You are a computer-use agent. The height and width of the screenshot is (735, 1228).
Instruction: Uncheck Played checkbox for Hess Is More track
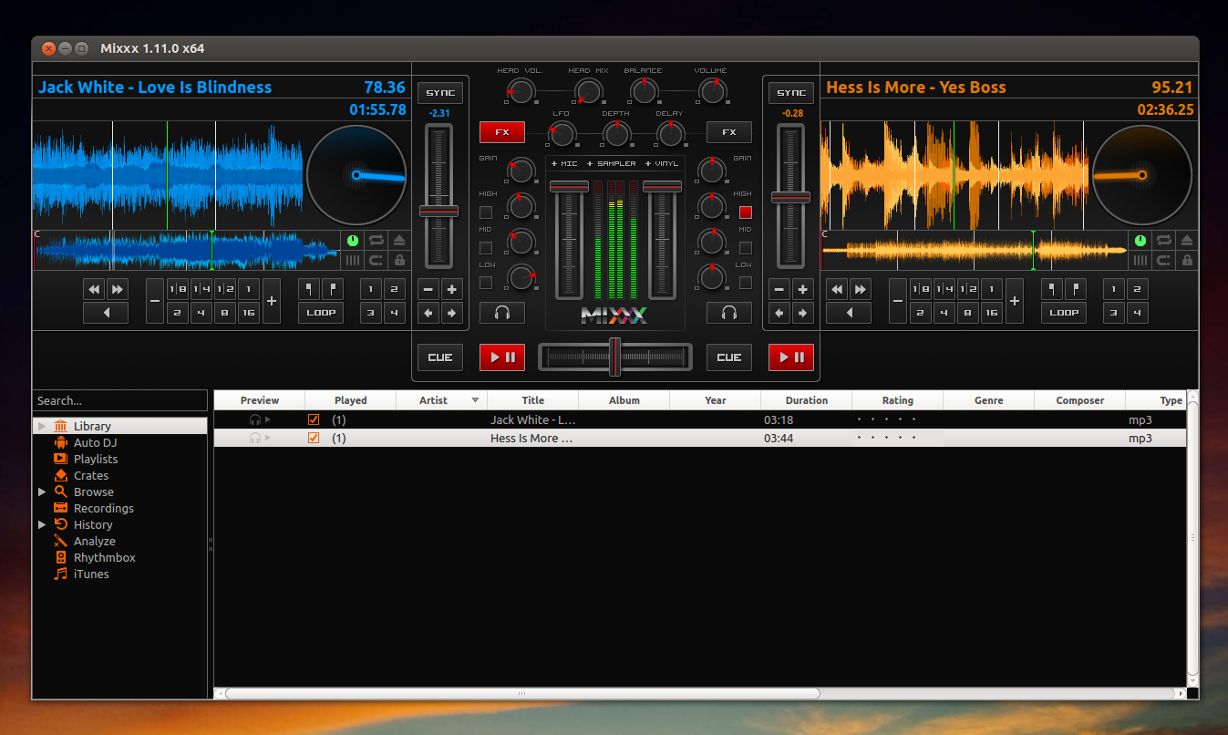point(314,439)
